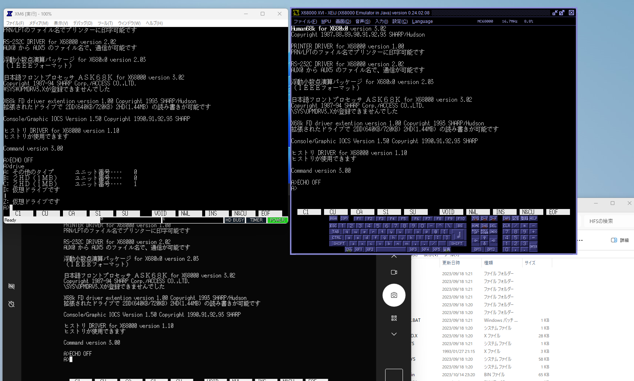Toggle right SHIFT on virtual keyboard
Viewport: 634px width, 381px height.
click(457, 244)
